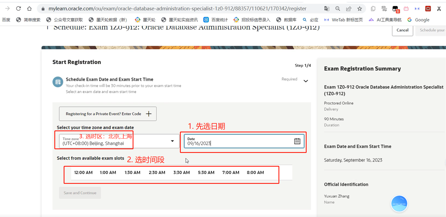Select the 1:00 AM exam slot
The height and width of the screenshot is (217, 446).
pos(108,172)
